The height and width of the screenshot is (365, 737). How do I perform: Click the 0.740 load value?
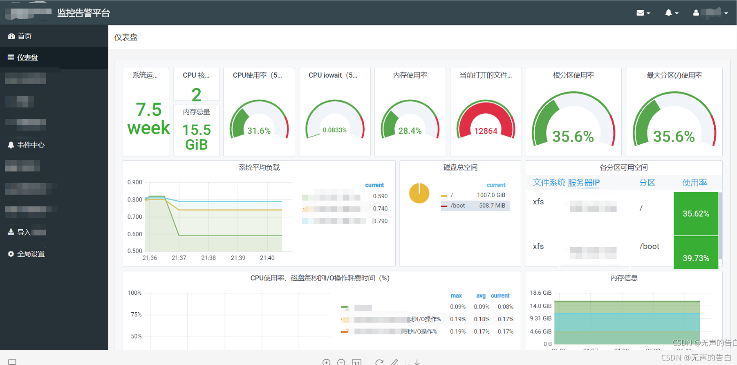pos(380,208)
